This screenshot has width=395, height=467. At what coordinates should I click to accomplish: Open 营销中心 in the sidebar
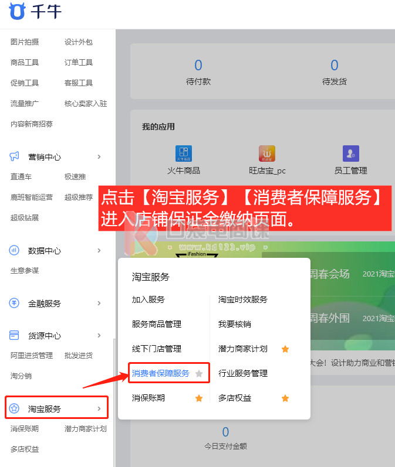(45, 157)
